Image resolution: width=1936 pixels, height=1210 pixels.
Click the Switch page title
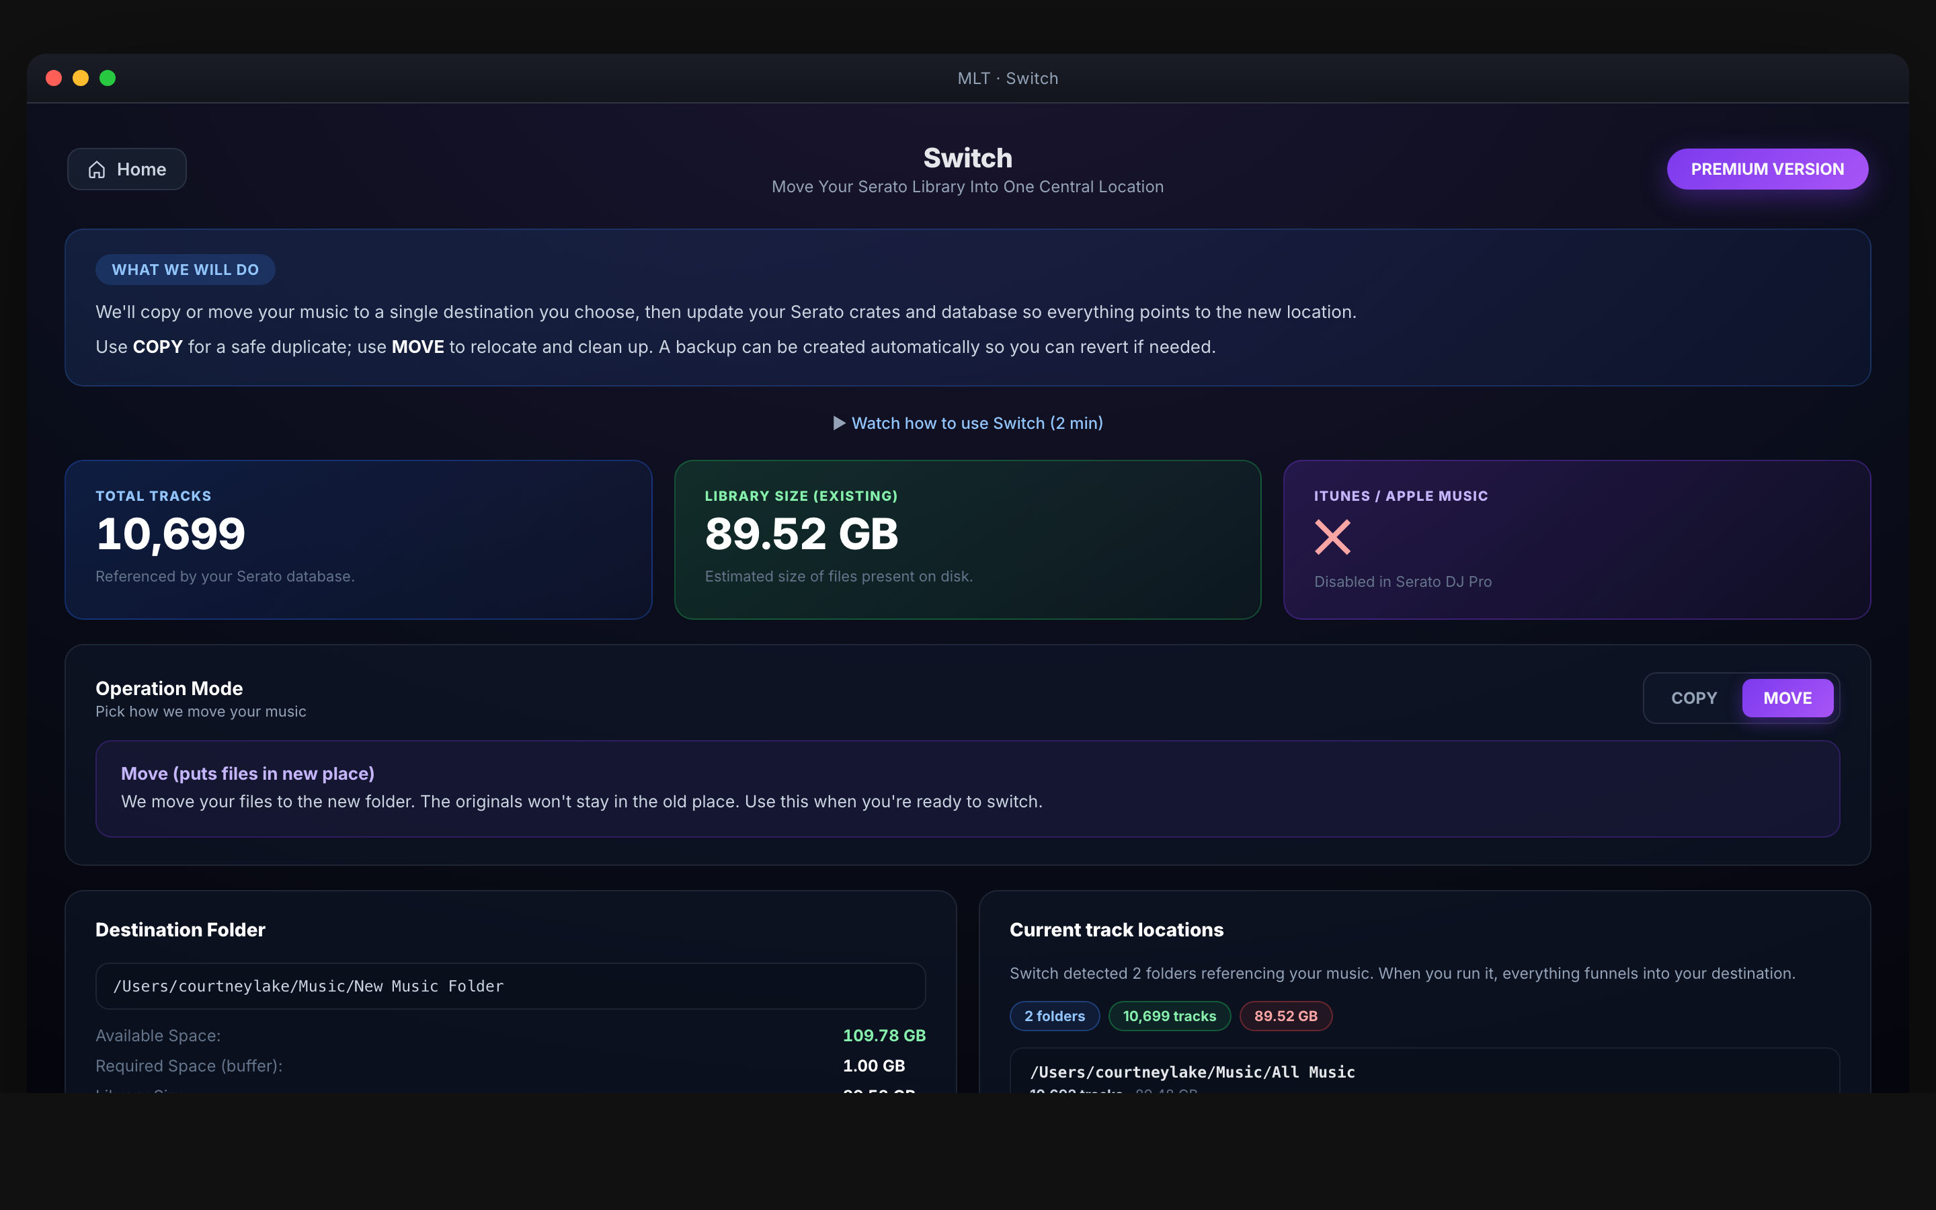[x=968, y=159]
